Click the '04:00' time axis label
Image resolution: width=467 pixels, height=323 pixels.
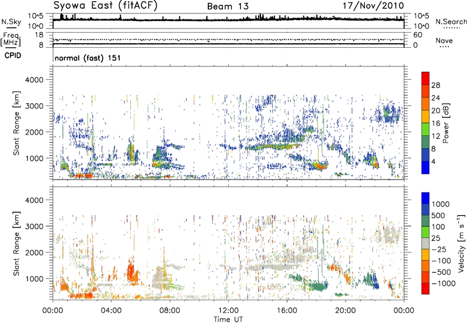pos(111,311)
